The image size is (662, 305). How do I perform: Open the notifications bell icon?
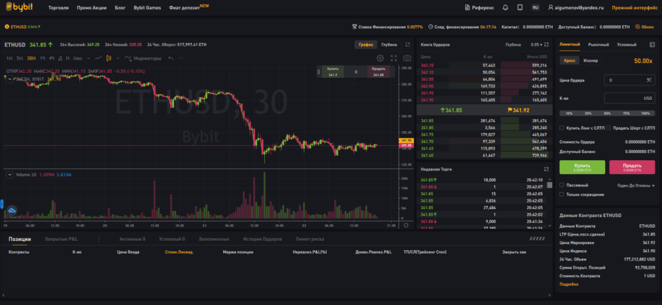[x=506, y=7]
